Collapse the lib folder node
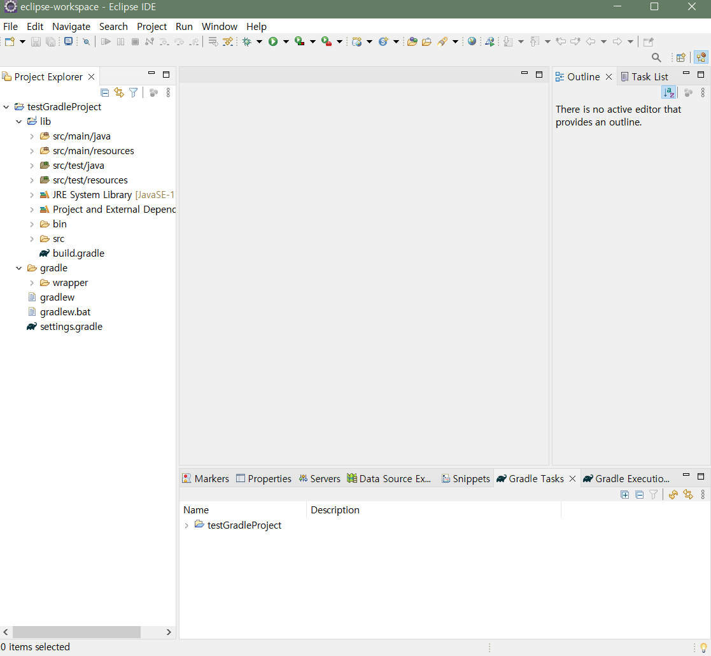 [18, 122]
